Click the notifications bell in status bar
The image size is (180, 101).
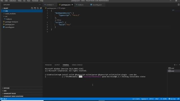178,99
